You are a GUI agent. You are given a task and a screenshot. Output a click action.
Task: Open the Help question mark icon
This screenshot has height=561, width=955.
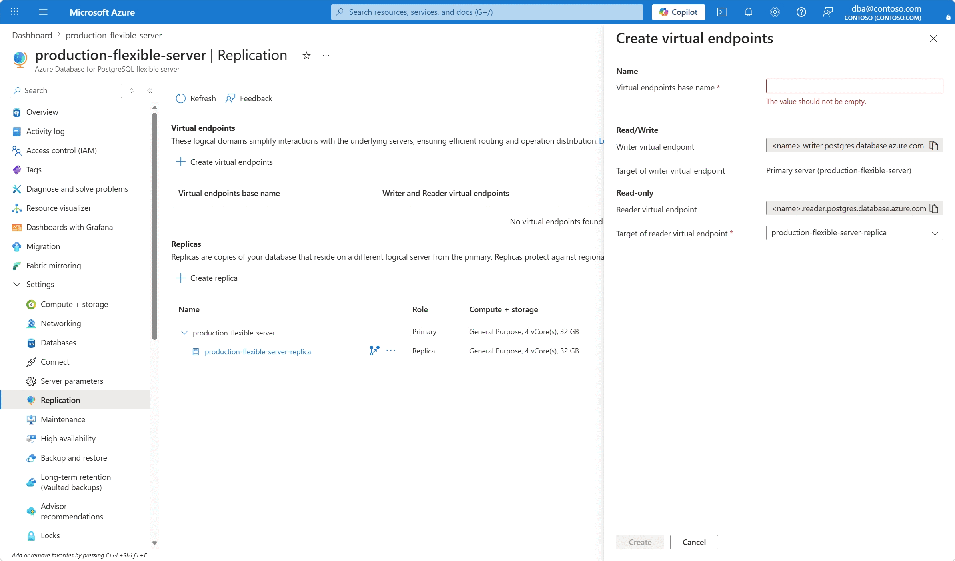click(x=801, y=12)
